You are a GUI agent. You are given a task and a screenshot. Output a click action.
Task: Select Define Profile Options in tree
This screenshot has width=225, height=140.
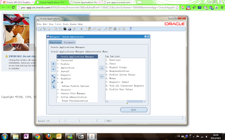coord(76,86)
